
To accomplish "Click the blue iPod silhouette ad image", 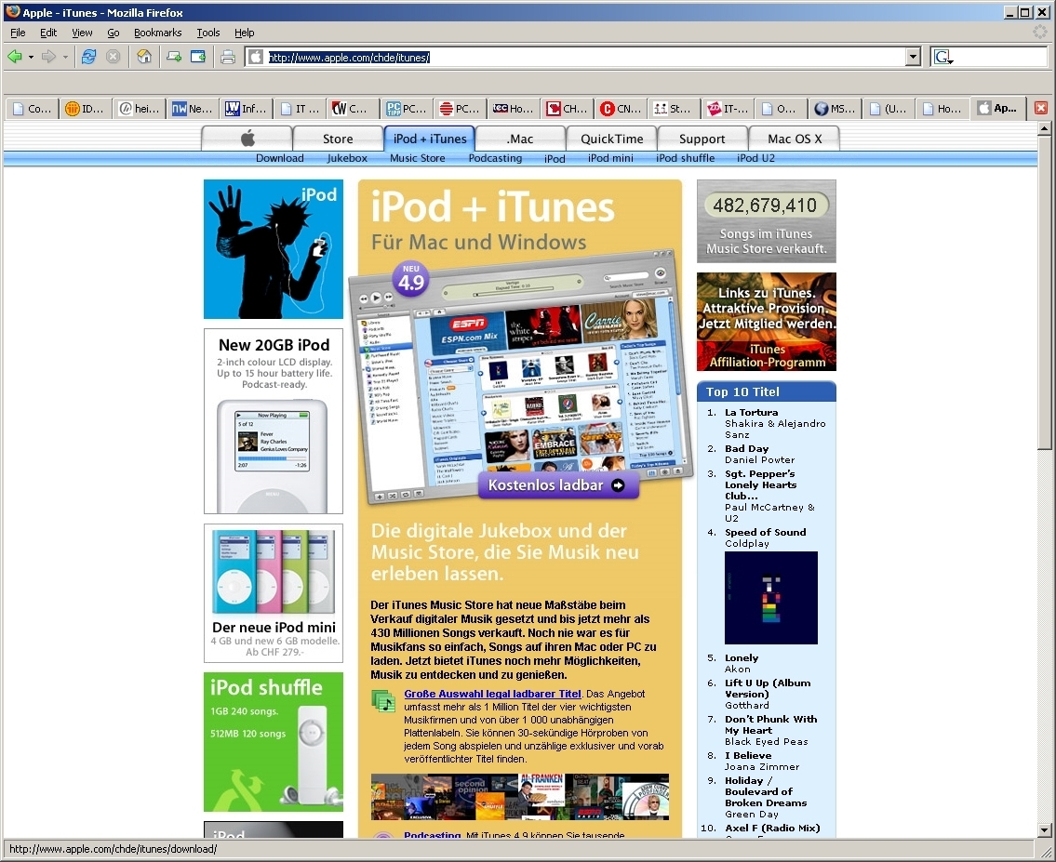I will (274, 249).
